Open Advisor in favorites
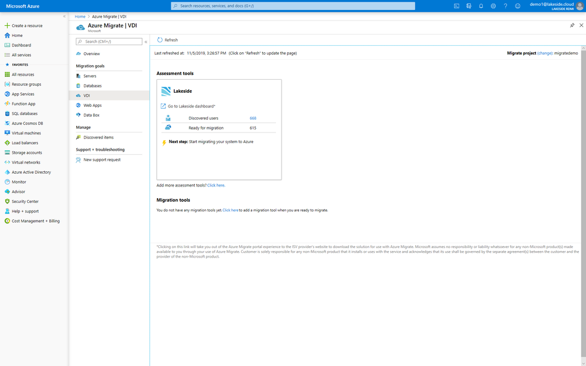 tap(18, 191)
